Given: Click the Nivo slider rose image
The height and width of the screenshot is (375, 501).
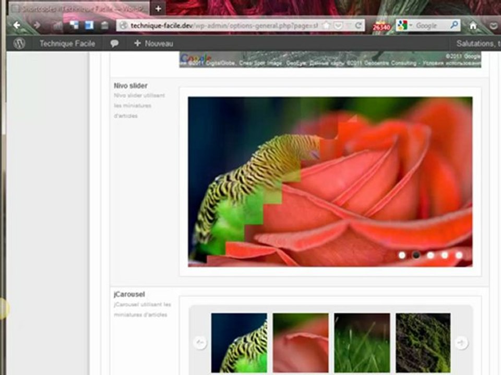Looking at the screenshot, I should tap(330, 182).
